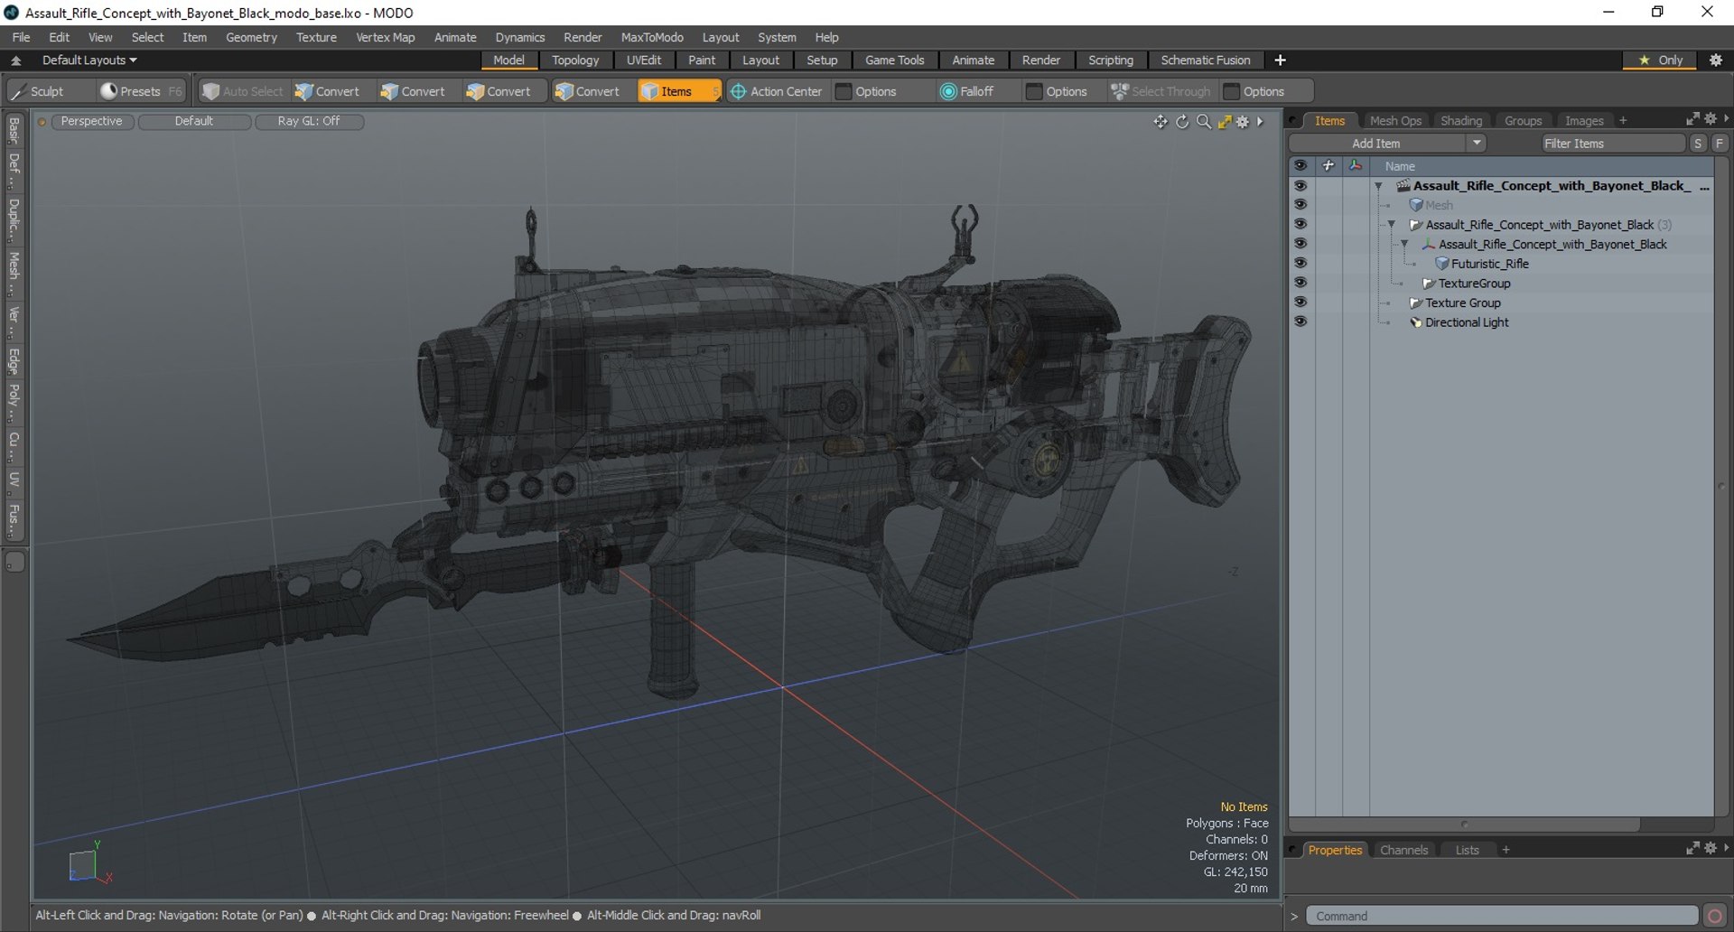Open viewport settings gear icon
Screen dimensions: 1734x932
point(1243,122)
